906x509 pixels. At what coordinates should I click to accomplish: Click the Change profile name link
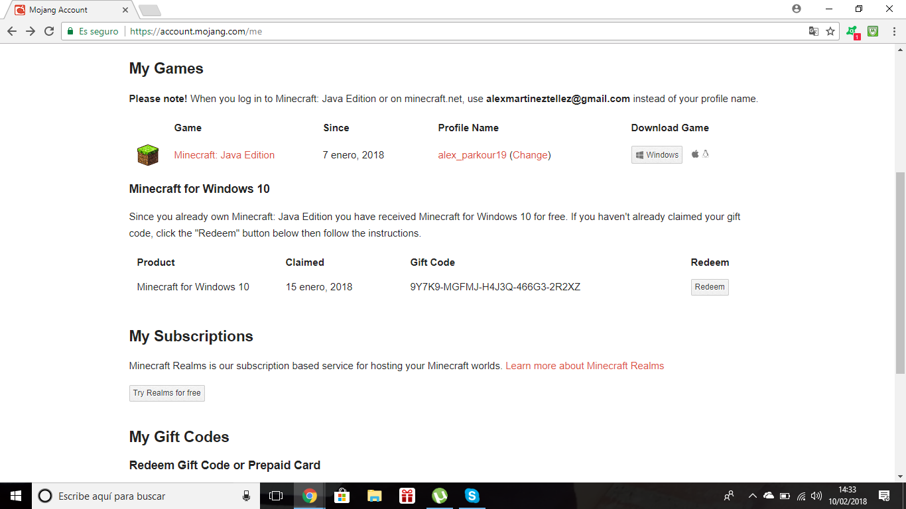pos(530,155)
